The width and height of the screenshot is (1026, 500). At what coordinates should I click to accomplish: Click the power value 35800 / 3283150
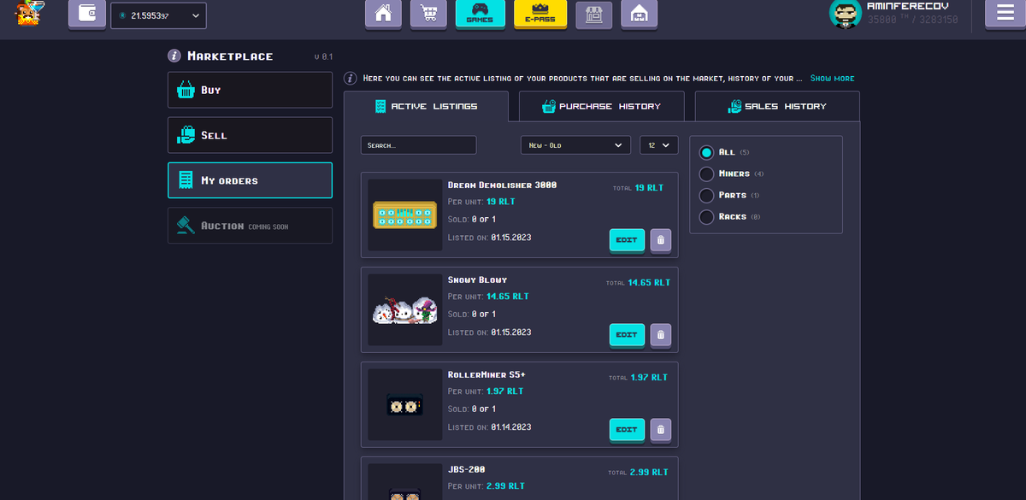click(x=912, y=20)
